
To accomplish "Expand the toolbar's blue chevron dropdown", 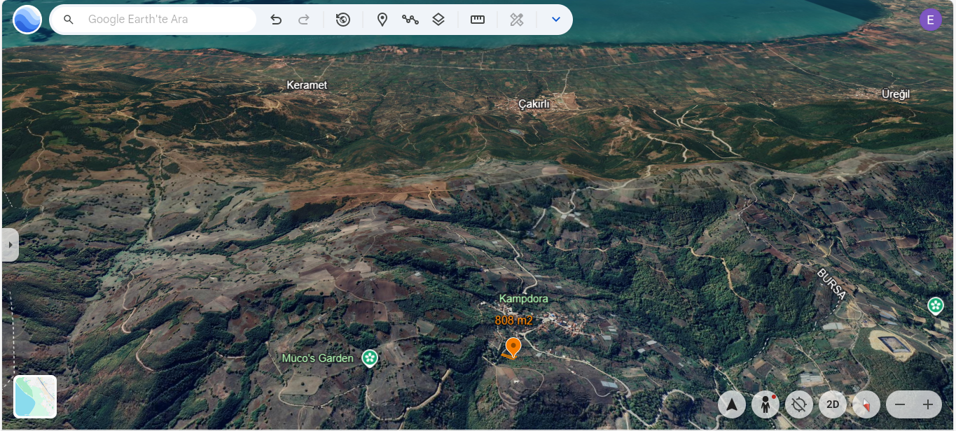I will coord(556,20).
